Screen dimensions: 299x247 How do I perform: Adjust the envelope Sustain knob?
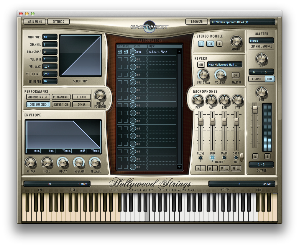point(79,163)
